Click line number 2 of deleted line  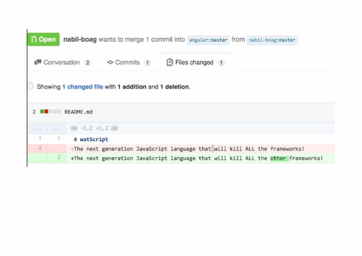point(40,148)
